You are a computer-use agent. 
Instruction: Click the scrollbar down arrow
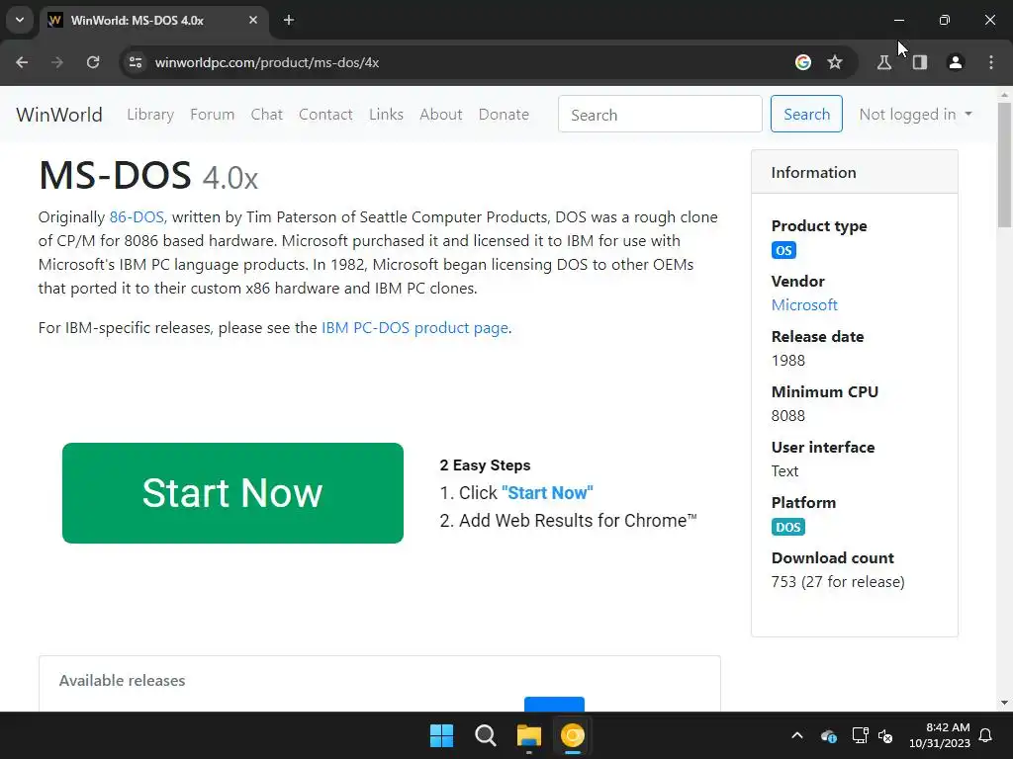pos(1004,703)
